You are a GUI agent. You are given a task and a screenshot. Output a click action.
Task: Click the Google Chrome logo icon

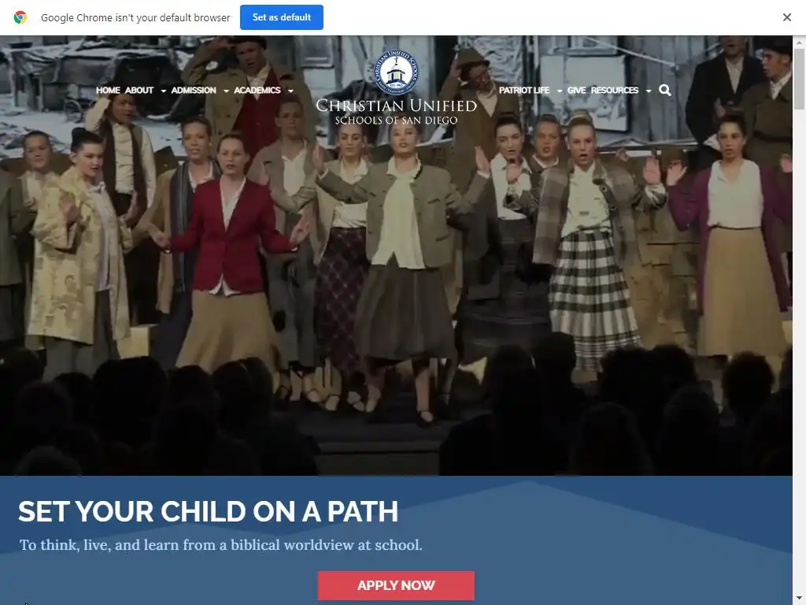(20, 17)
